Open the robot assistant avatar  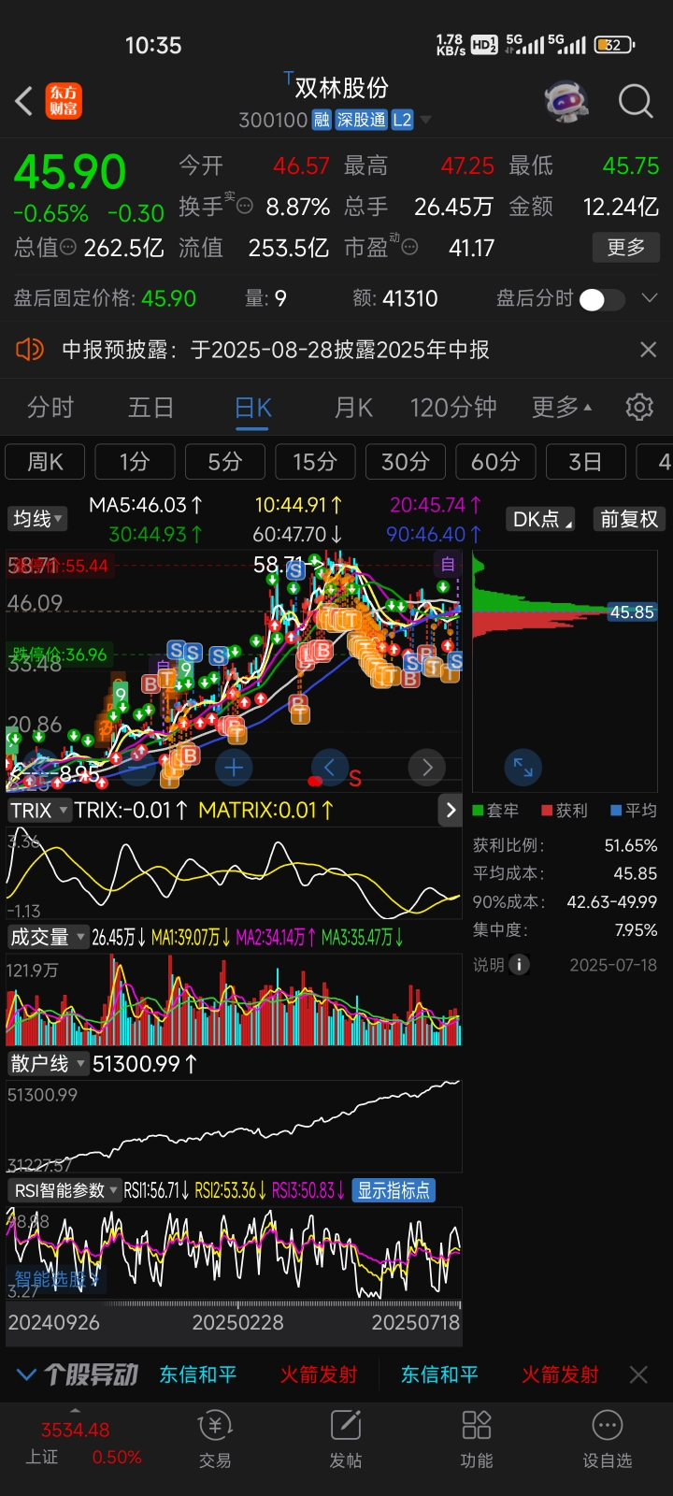[x=566, y=101]
